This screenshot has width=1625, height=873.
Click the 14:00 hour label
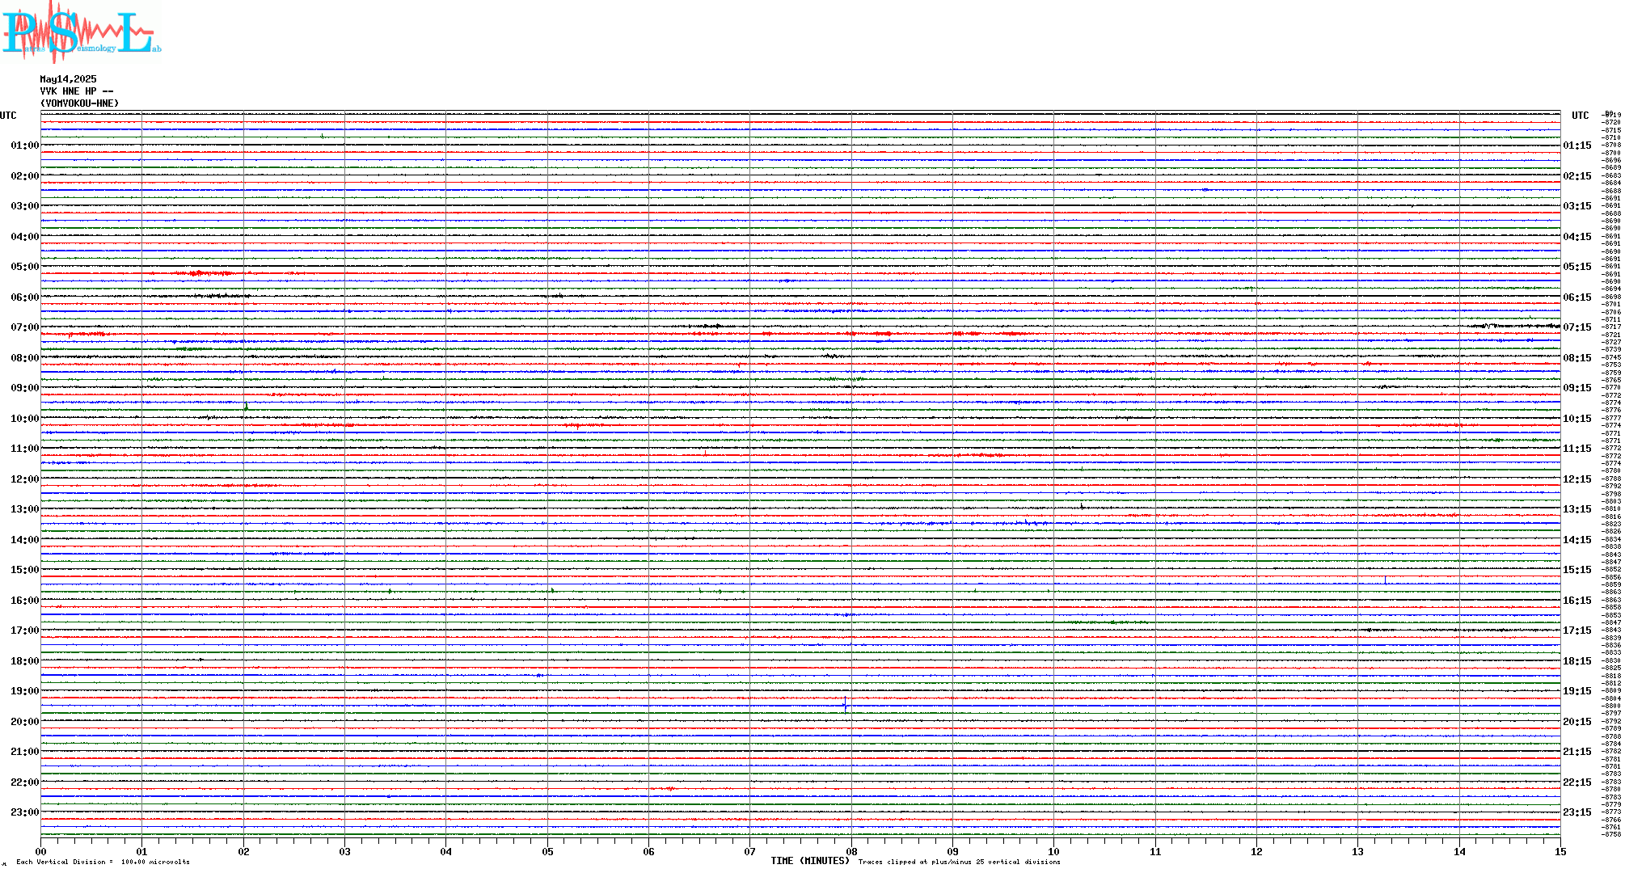25,540
